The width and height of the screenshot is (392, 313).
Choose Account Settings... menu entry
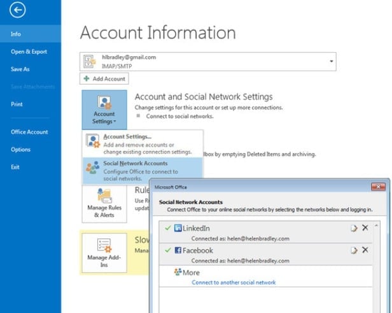click(x=143, y=144)
